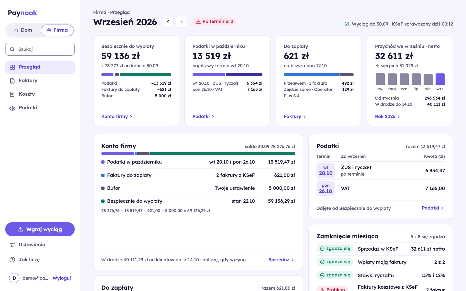Click the Wgraj wyciąg button

click(40, 229)
